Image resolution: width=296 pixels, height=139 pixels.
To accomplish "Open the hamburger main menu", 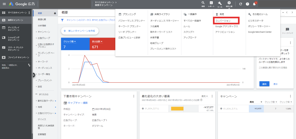I will [x=4, y=4].
